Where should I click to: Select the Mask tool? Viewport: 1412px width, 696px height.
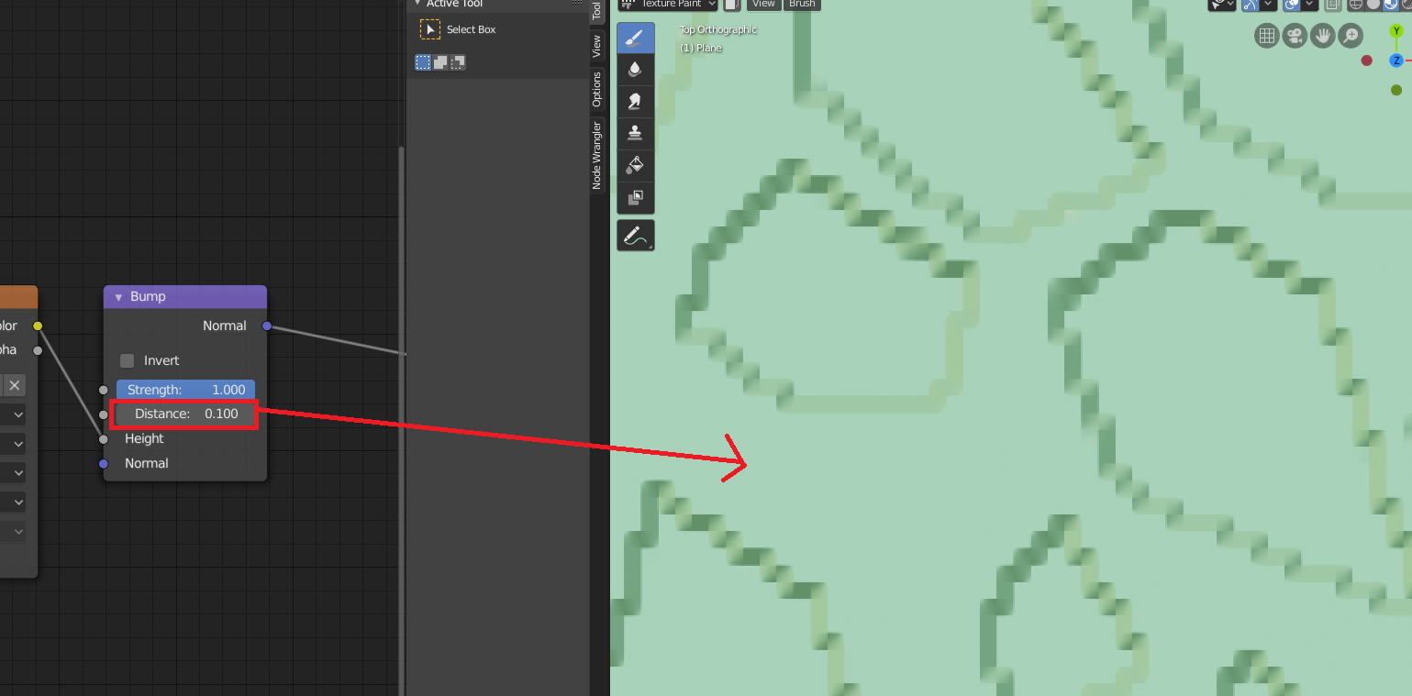click(636, 198)
